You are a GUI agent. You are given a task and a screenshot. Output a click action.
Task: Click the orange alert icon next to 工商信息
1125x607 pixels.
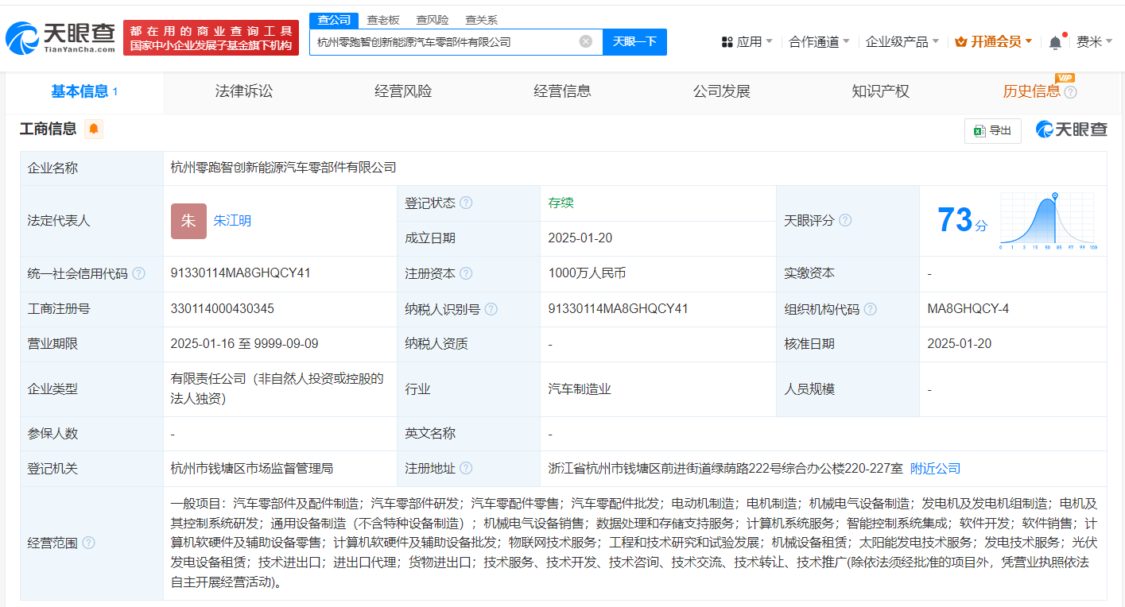coord(93,129)
